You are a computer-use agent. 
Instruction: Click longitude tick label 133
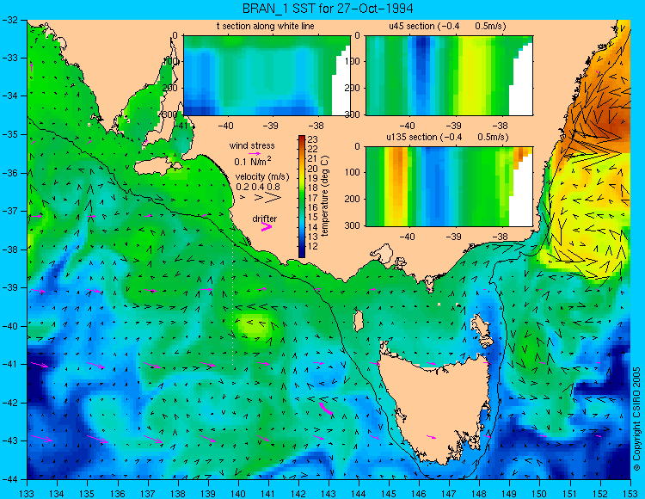pyautogui.click(x=28, y=492)
